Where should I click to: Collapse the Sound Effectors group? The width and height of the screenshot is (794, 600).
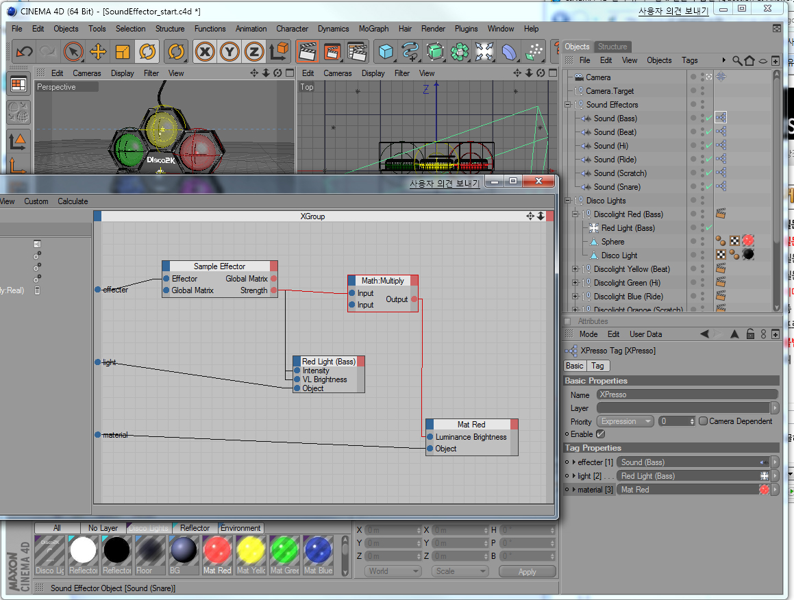[568, 105]
